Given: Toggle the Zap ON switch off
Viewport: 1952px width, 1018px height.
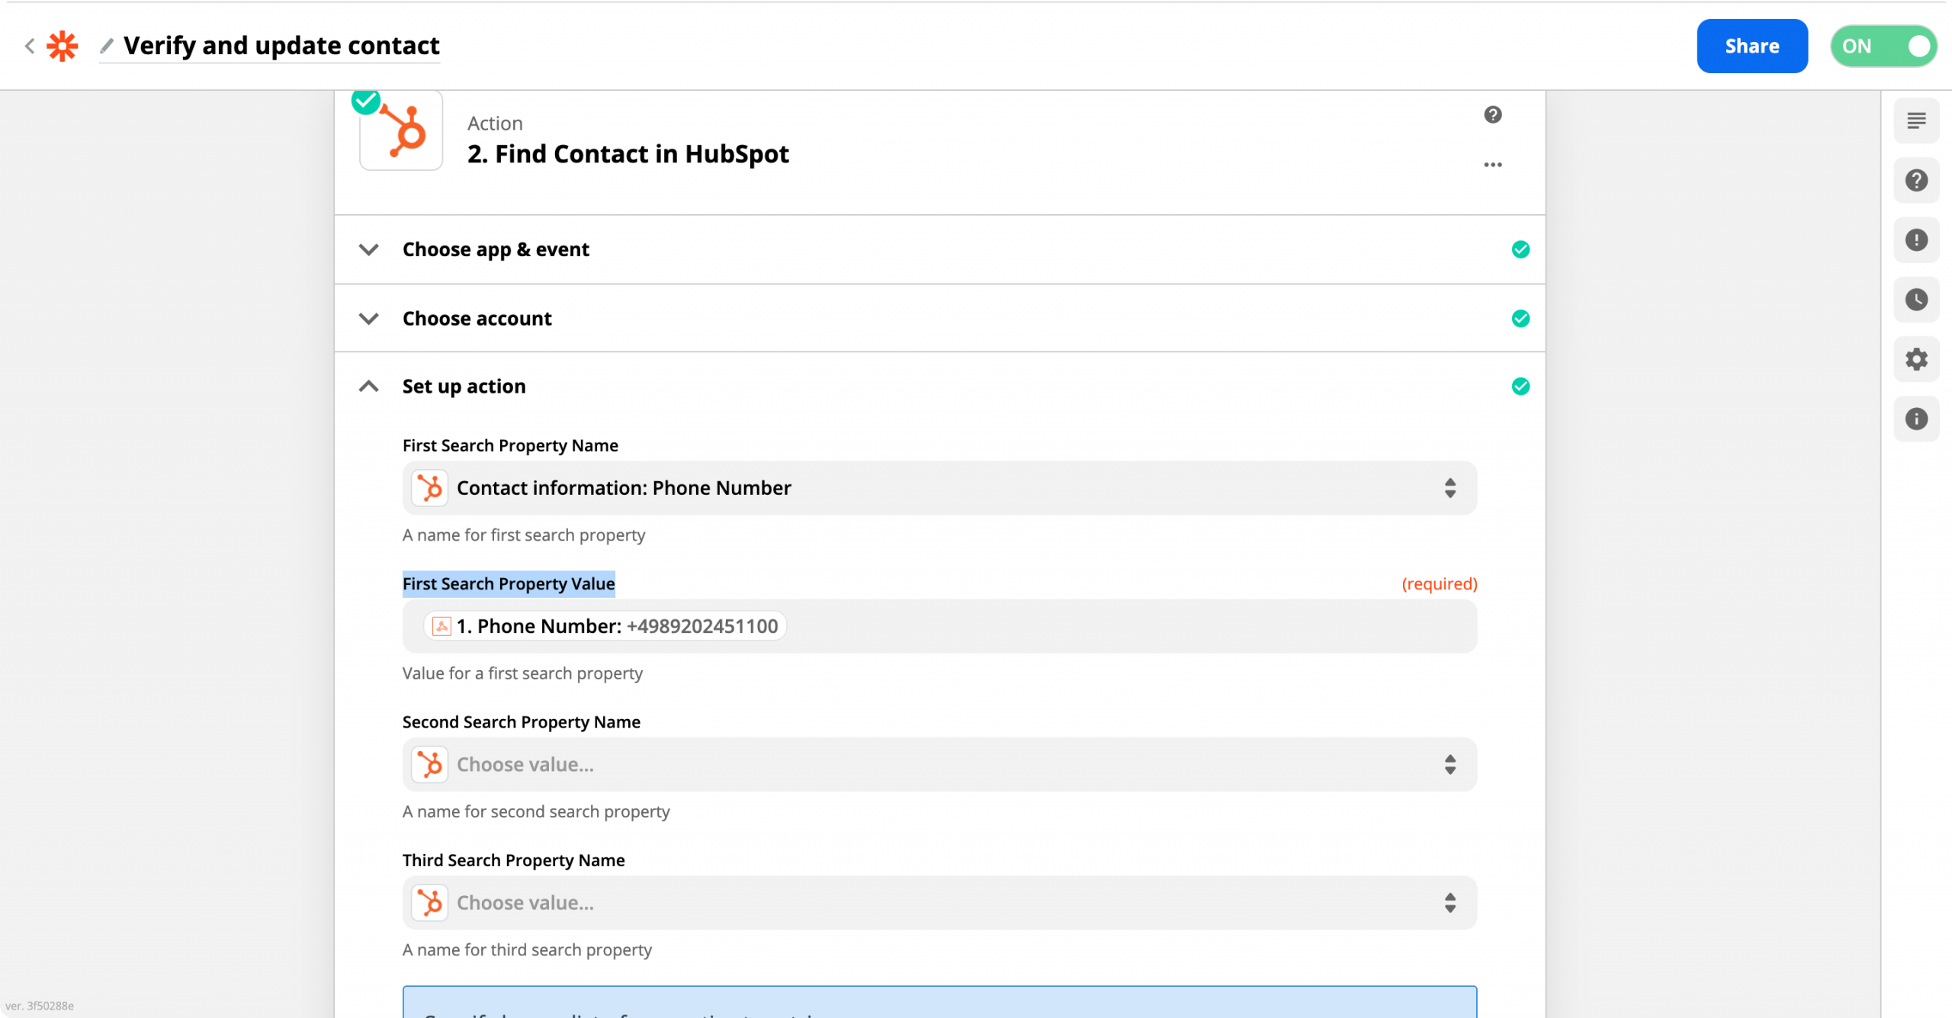Looking at the screenshot, I should point(1883,47).
